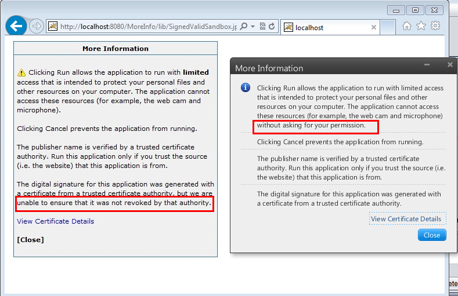This screenshot has height=296, width=458.
Task: Refresh the page with reload icon
Action: (272, 27)
